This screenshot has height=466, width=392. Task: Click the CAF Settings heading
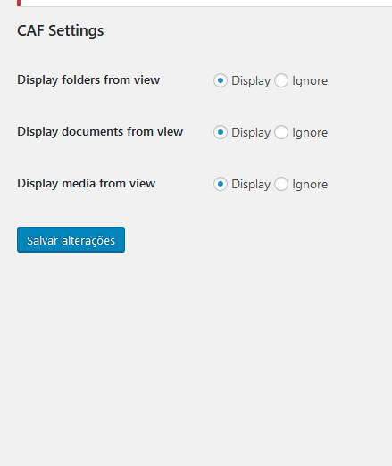61,30
